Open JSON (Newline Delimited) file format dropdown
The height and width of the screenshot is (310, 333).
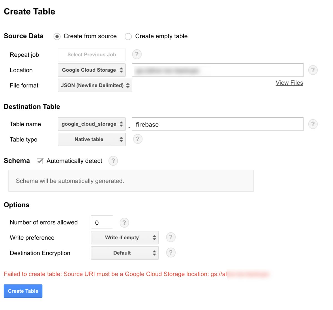coord(95,85)
